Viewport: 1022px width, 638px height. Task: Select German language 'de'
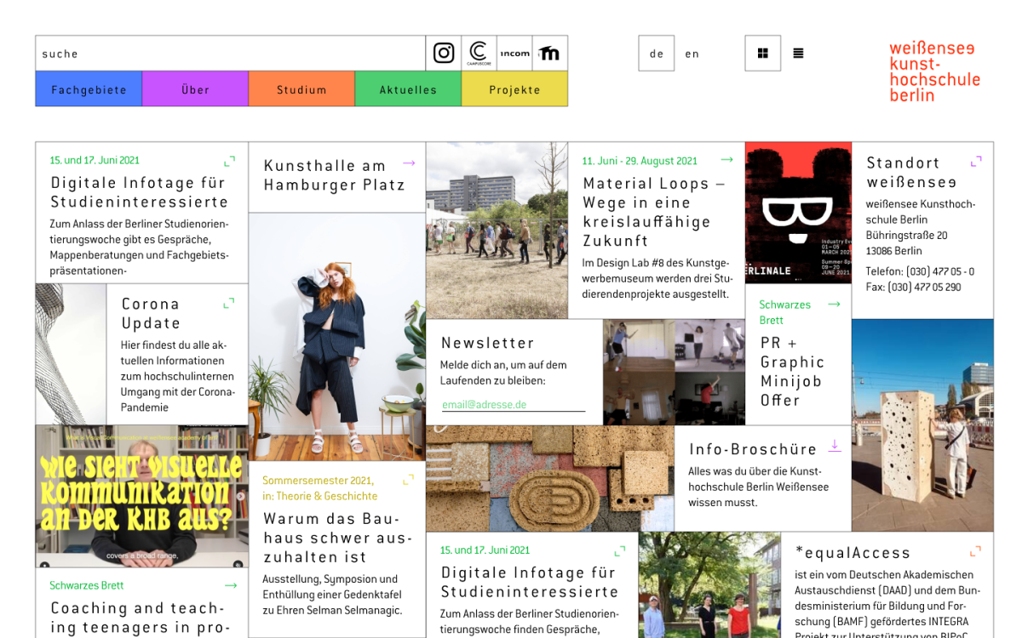tap(656, 53)
